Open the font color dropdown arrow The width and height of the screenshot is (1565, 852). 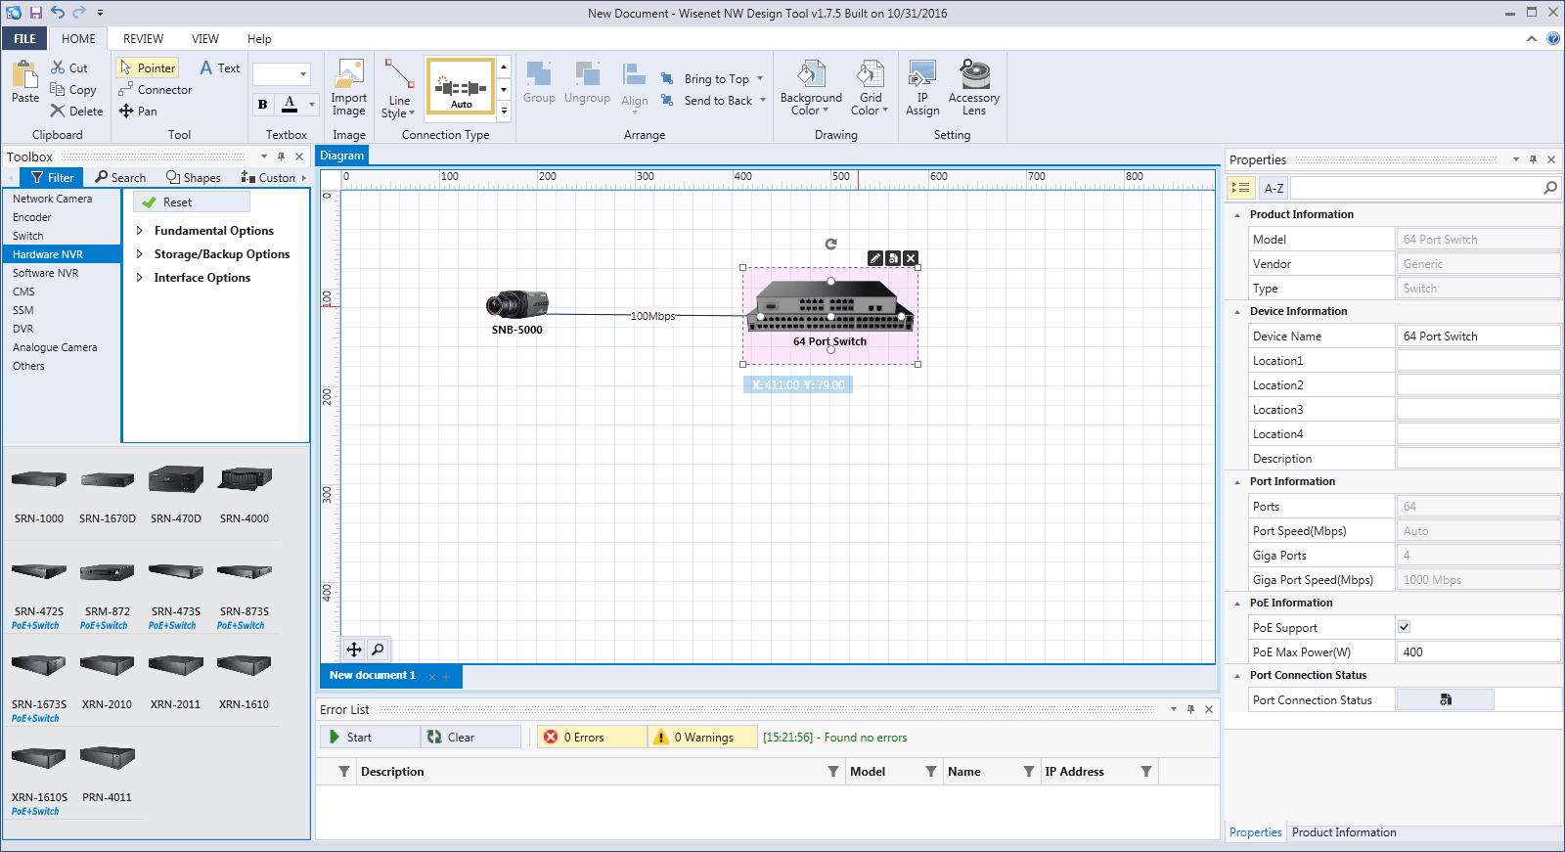(312, 104)
